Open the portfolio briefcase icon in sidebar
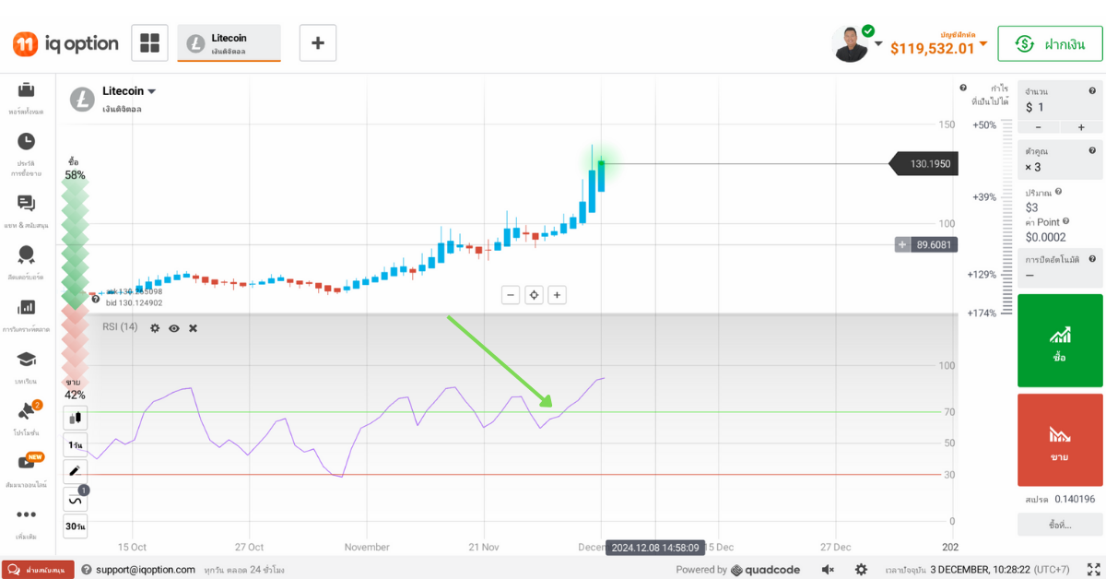1106x579 pixels. coord(26,89)
